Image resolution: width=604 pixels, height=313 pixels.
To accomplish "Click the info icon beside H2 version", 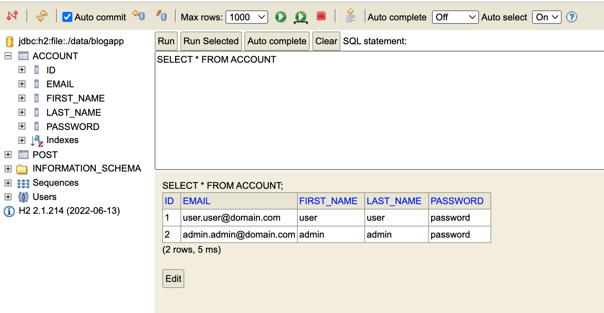I will [x=9, y=211].
